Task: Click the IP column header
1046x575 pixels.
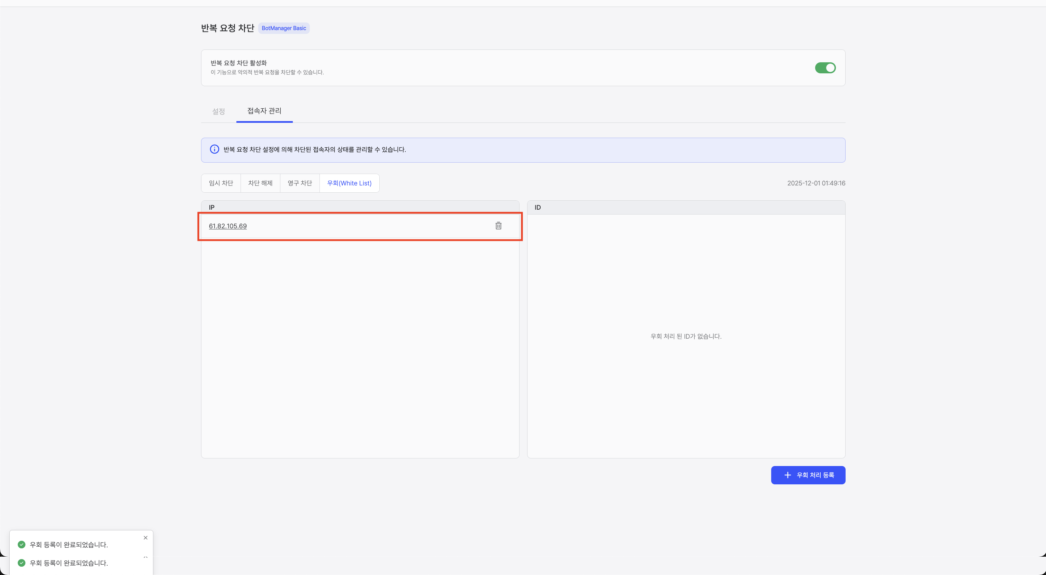Action: 211,207
